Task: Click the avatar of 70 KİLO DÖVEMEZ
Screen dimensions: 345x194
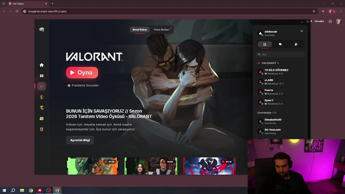Action: coord(260,72)
